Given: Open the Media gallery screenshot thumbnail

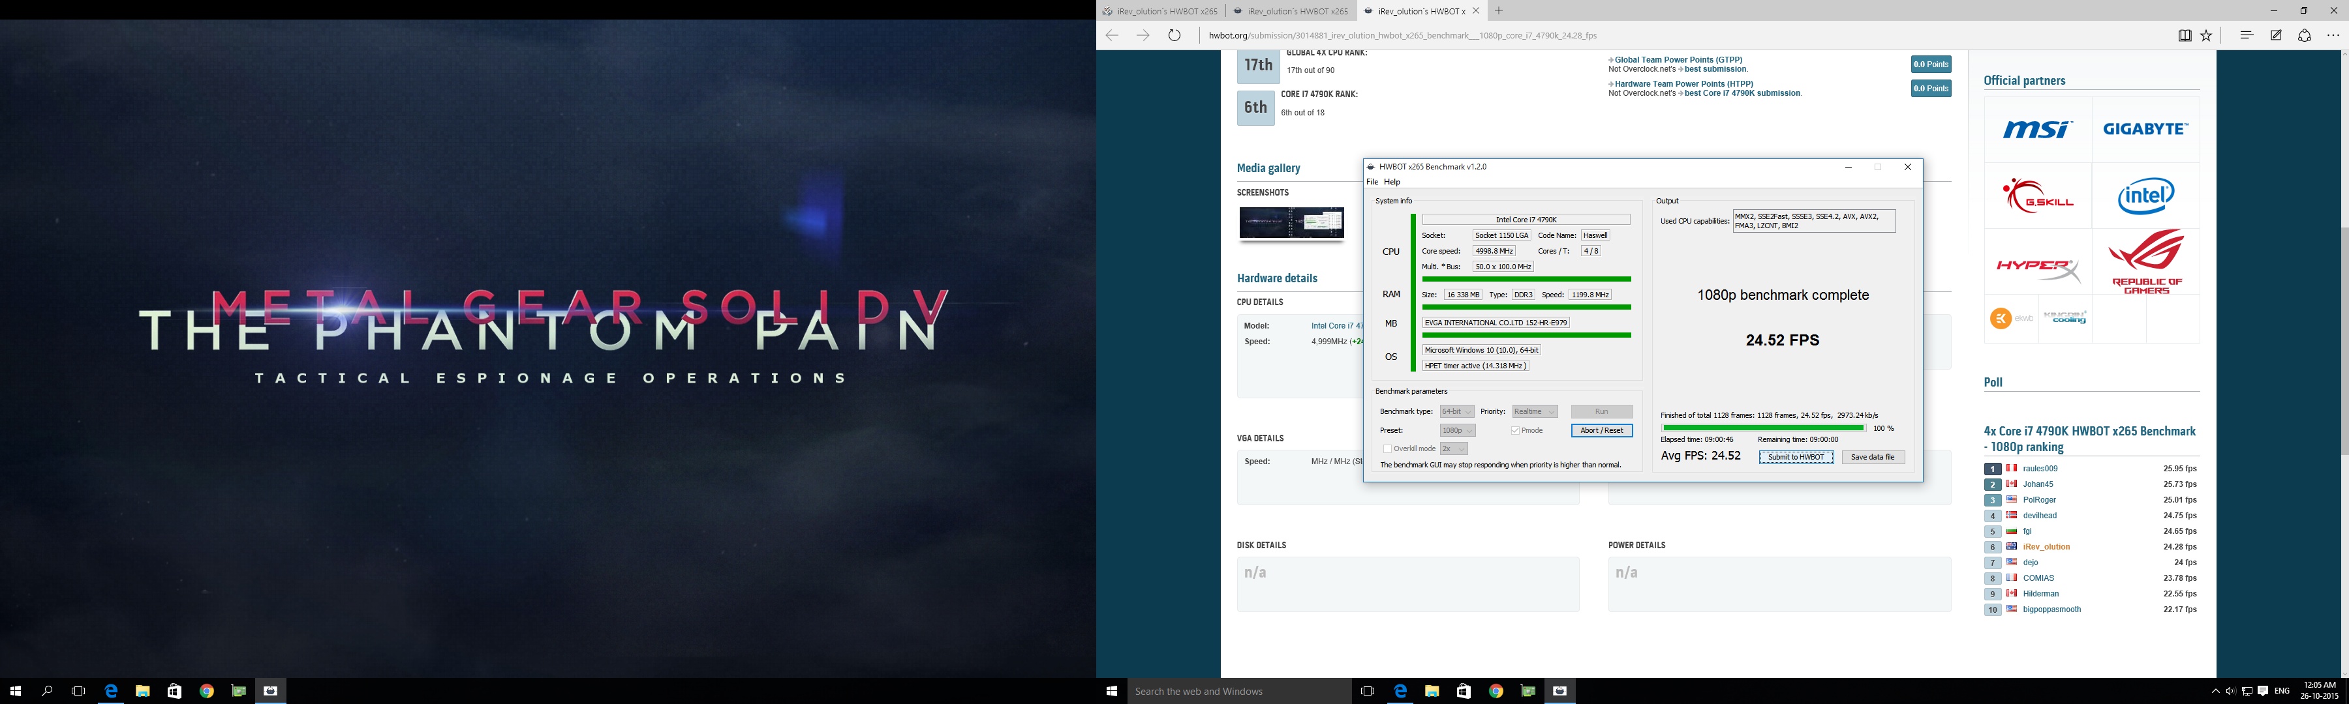Looking at the screenshot, I should click(1291, 223).
